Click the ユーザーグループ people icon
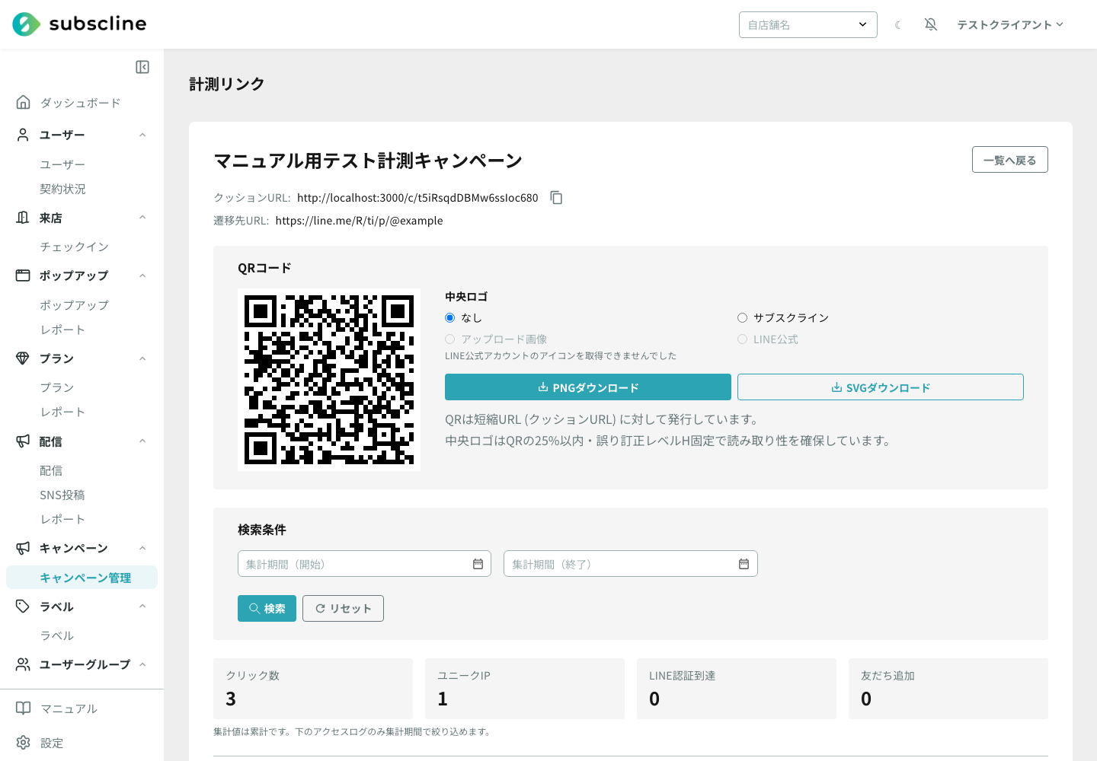This screenshot has height=761, width=1097. pos(24,664)
